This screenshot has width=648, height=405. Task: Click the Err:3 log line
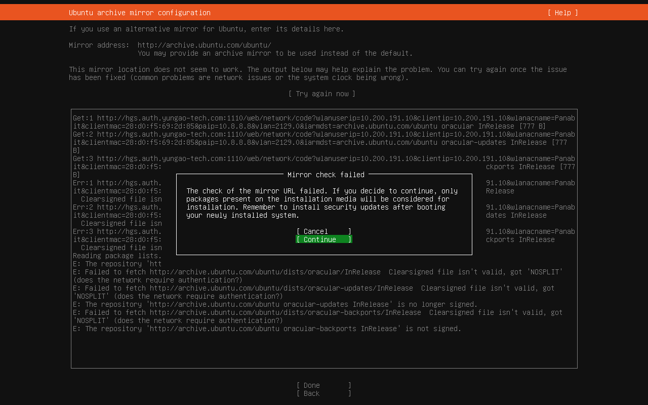tap(117, 231)
